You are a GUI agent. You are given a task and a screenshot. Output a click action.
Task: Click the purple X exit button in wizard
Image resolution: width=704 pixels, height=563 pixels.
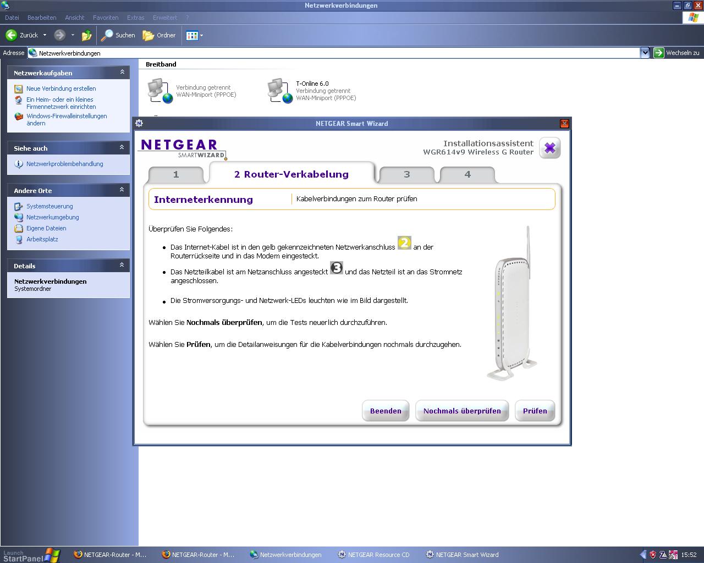549,148
